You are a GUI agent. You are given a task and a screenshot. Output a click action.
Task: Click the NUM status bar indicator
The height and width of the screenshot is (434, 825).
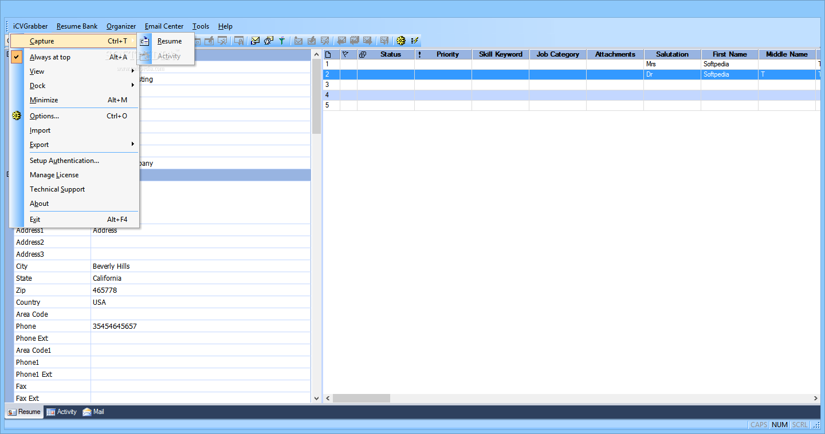point(779,425)
